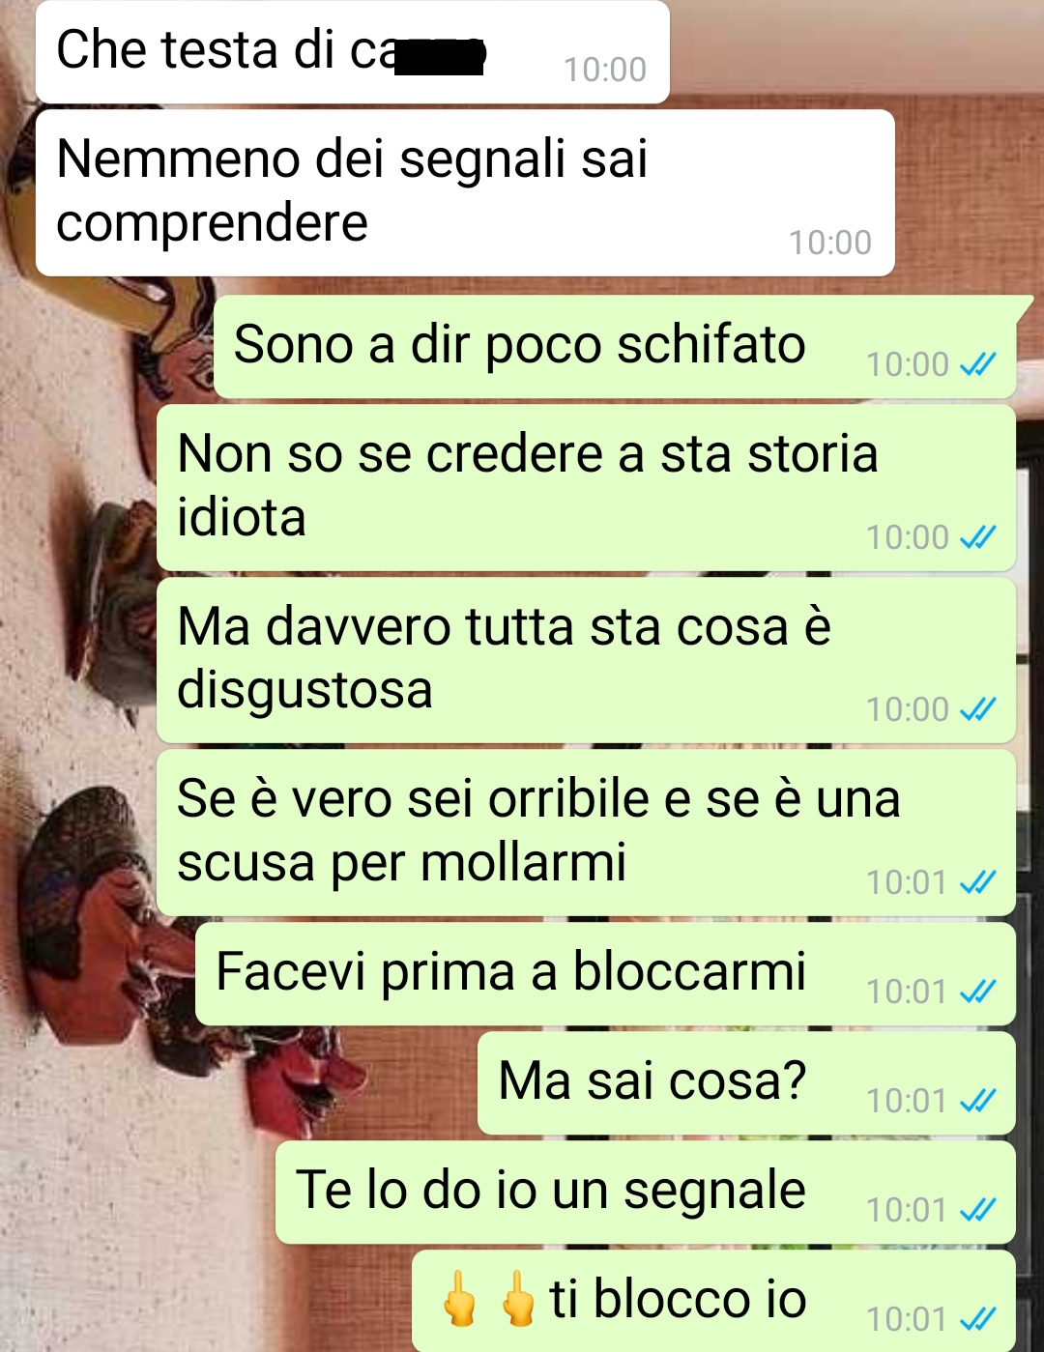Image resolution: width=1044 pixels, height=1352 pixels.
Task: Click the first middle finger emoji
Action: pos(459,1299)
